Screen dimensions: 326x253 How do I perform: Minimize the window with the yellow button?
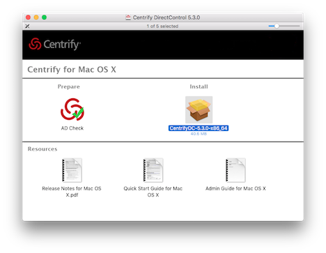[36, 17]
